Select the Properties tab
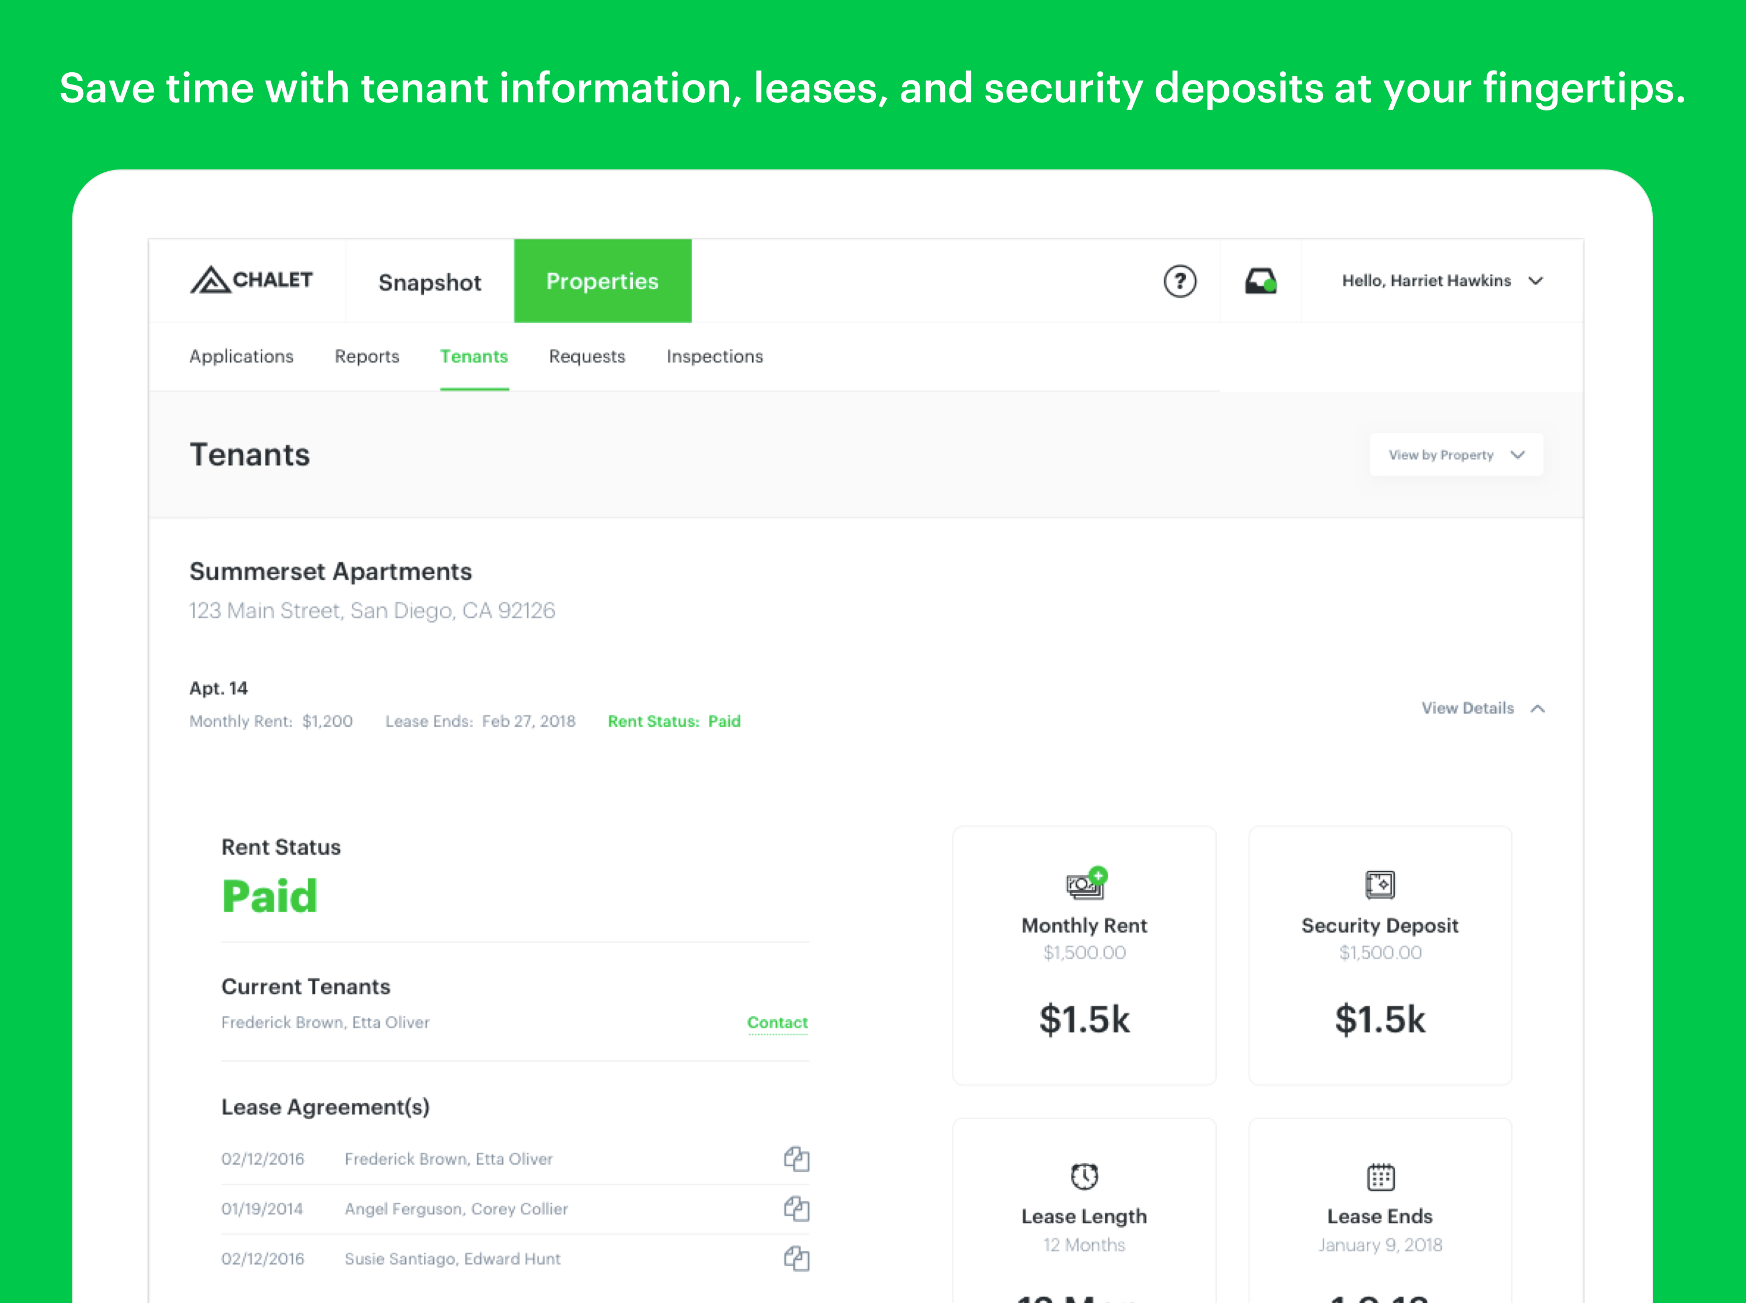This screenshot has height=1303, width=1746. [602, 281]
